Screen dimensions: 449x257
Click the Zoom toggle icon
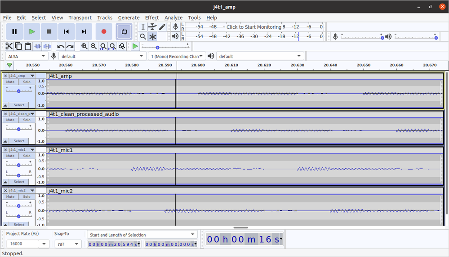click(x=122, y=46)
